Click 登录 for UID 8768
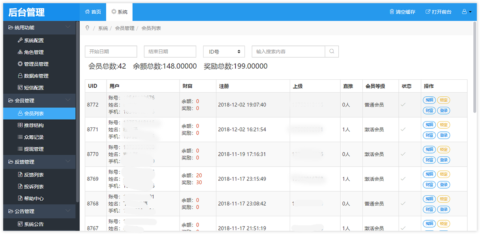This screenshot has width=480, height=234. click(444, 209)
